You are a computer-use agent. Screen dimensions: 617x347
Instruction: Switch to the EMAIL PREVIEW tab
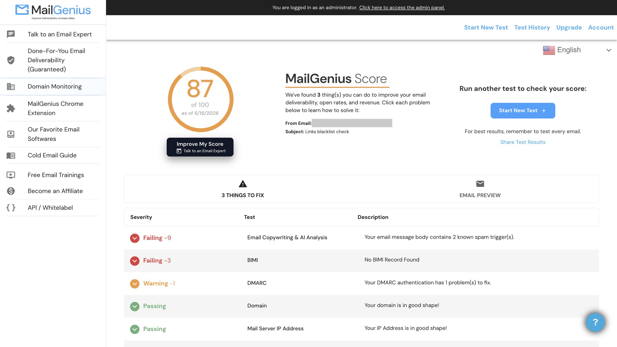pyautogui.click(x=480, y=189)
